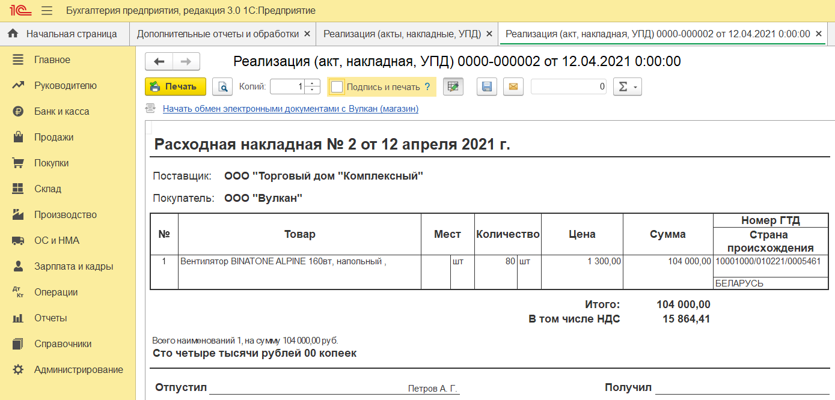Click the sum value field showing 0

[569, 86]
